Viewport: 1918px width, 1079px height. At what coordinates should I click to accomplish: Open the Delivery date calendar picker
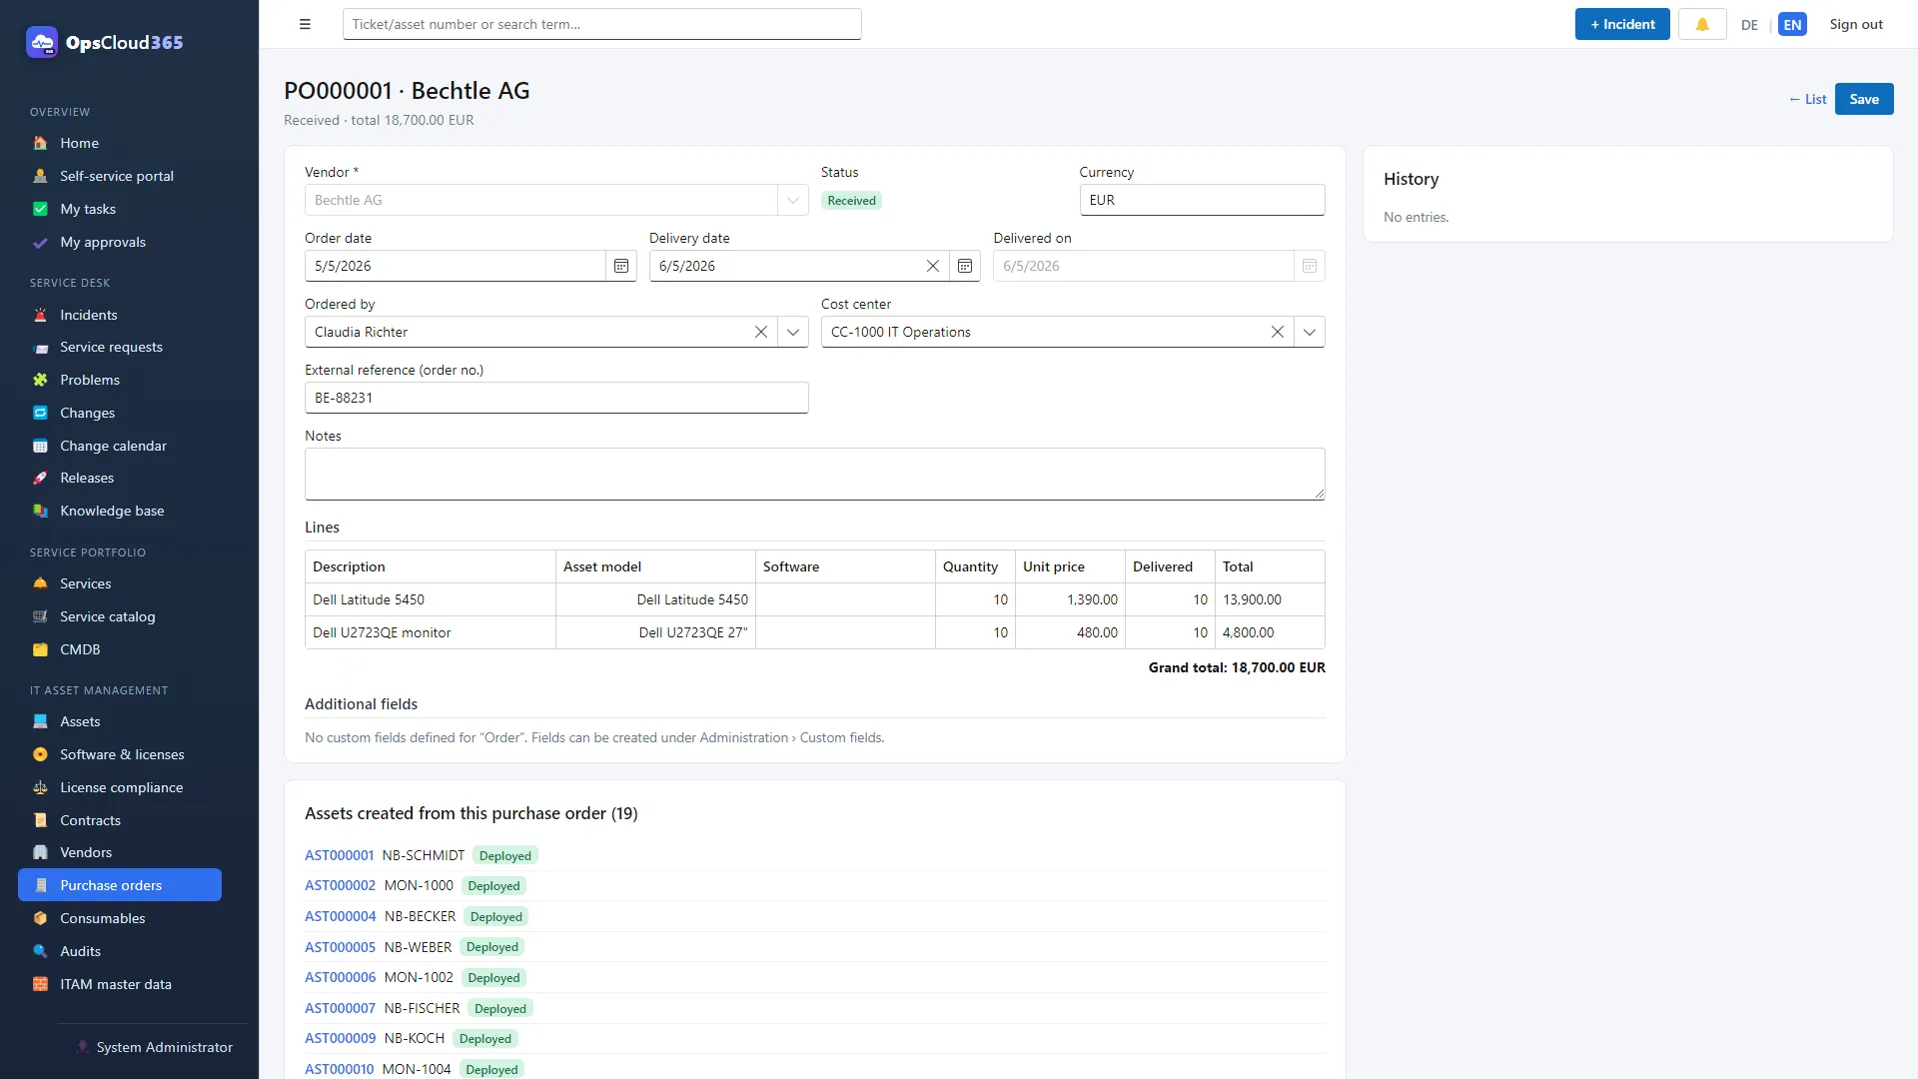click(x=965, y=266)
